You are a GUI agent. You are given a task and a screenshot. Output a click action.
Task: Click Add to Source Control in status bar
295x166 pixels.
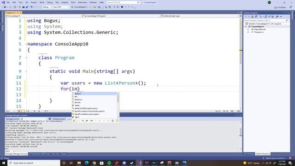click(275, 158)
